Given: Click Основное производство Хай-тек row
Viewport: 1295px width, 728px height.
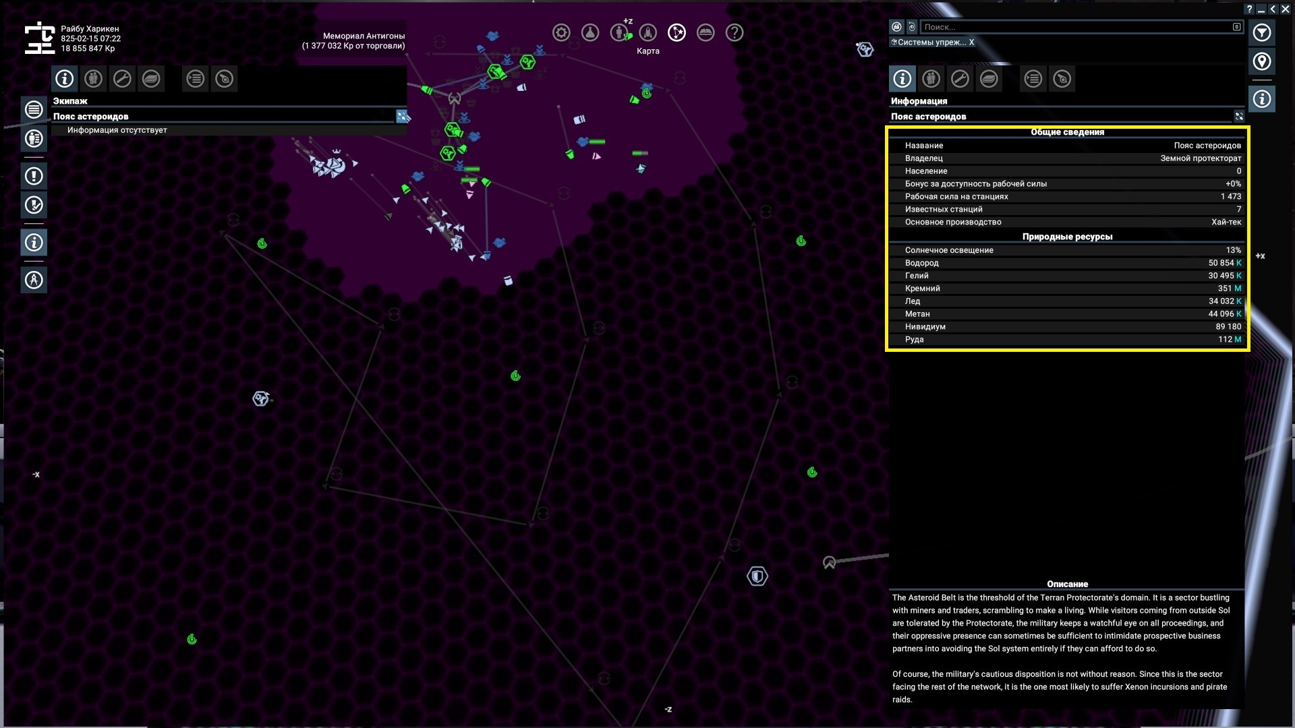Looking at the screenshot, I should [1066, 222].
